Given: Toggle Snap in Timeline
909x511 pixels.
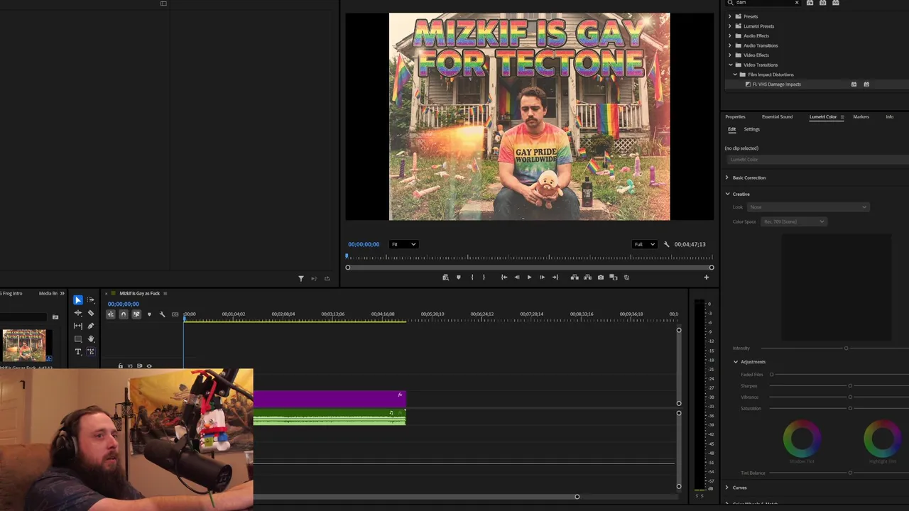Looking at the screenshot, I should pos(124,314).
